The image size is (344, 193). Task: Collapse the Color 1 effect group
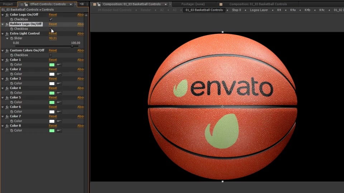tap(3, 60)
